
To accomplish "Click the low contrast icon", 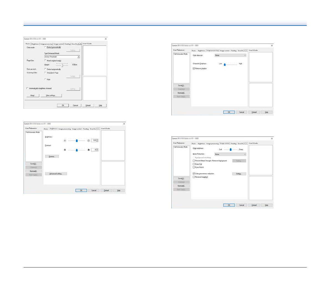I will click(x=65, y=150).
